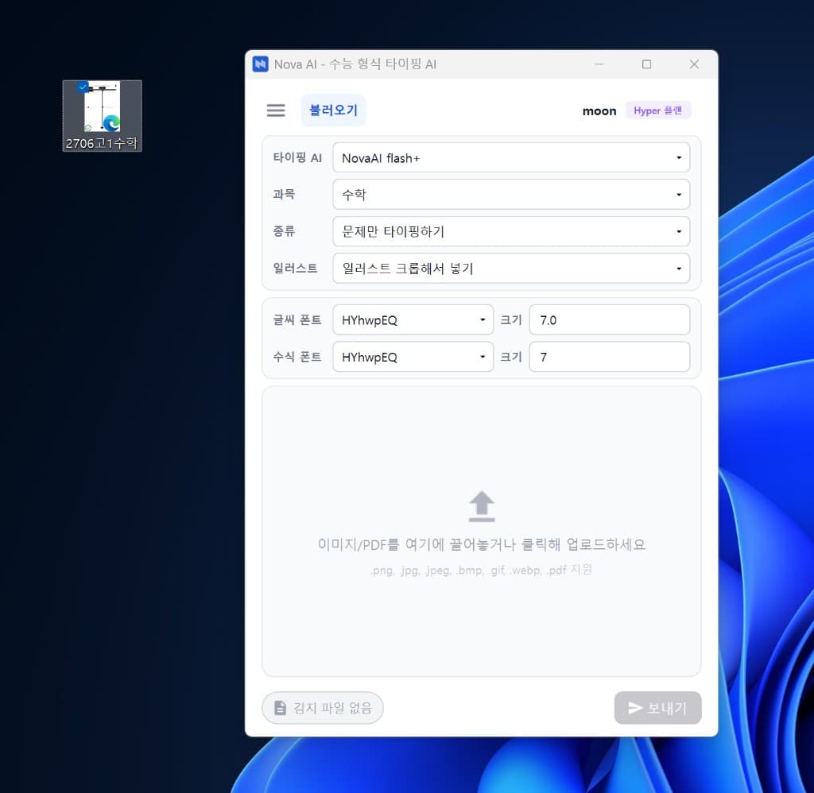Maximize the Nova AI window
The height and width of the screenshot is (793, 814).
[x=646, y=64]
